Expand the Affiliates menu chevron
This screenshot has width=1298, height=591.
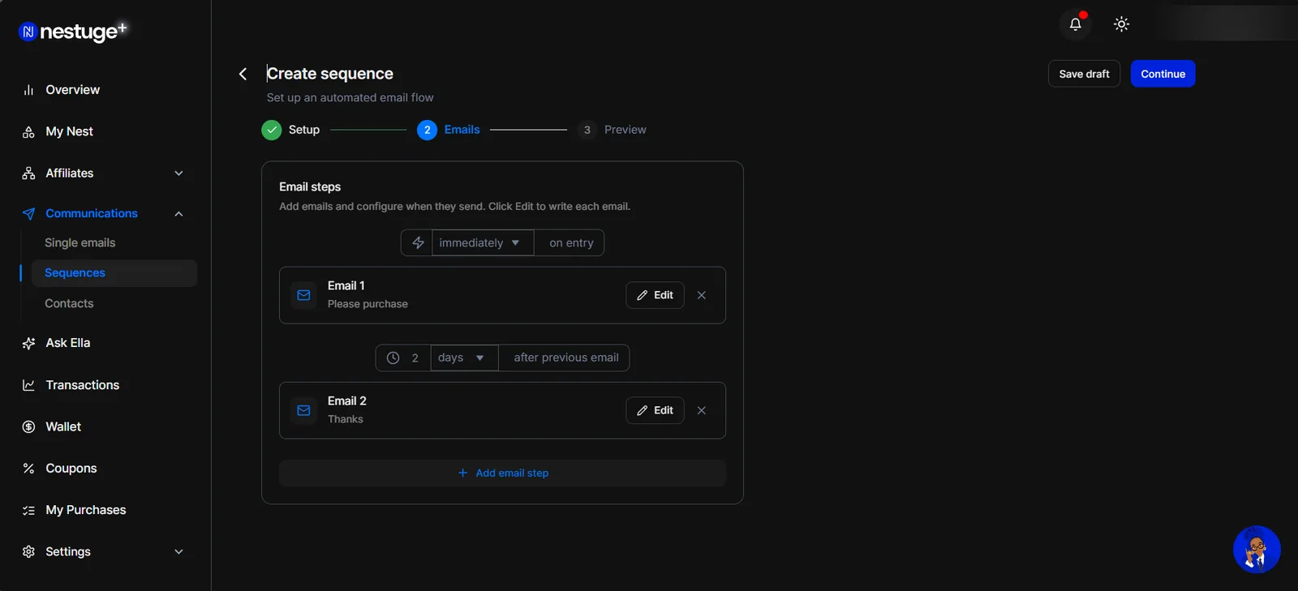tap(178, 173)
